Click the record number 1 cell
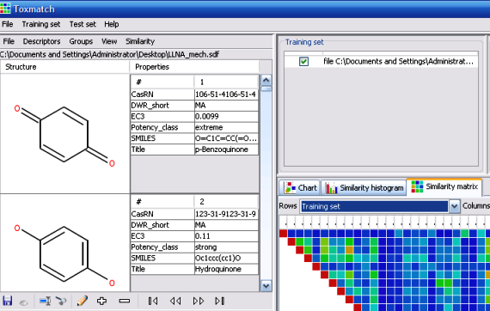Image resolution: width=490 pixels, height=311 pixels. (x=226, y=82)
